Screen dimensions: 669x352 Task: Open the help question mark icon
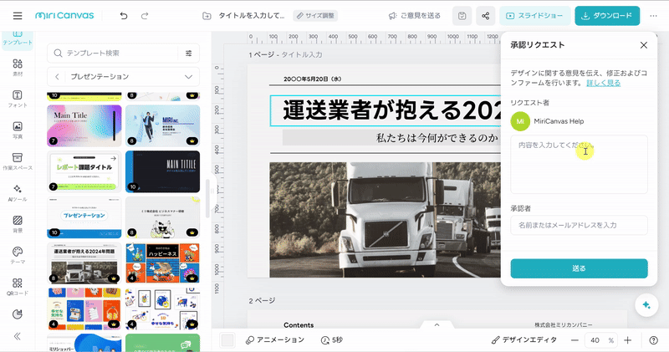[653, 340]
